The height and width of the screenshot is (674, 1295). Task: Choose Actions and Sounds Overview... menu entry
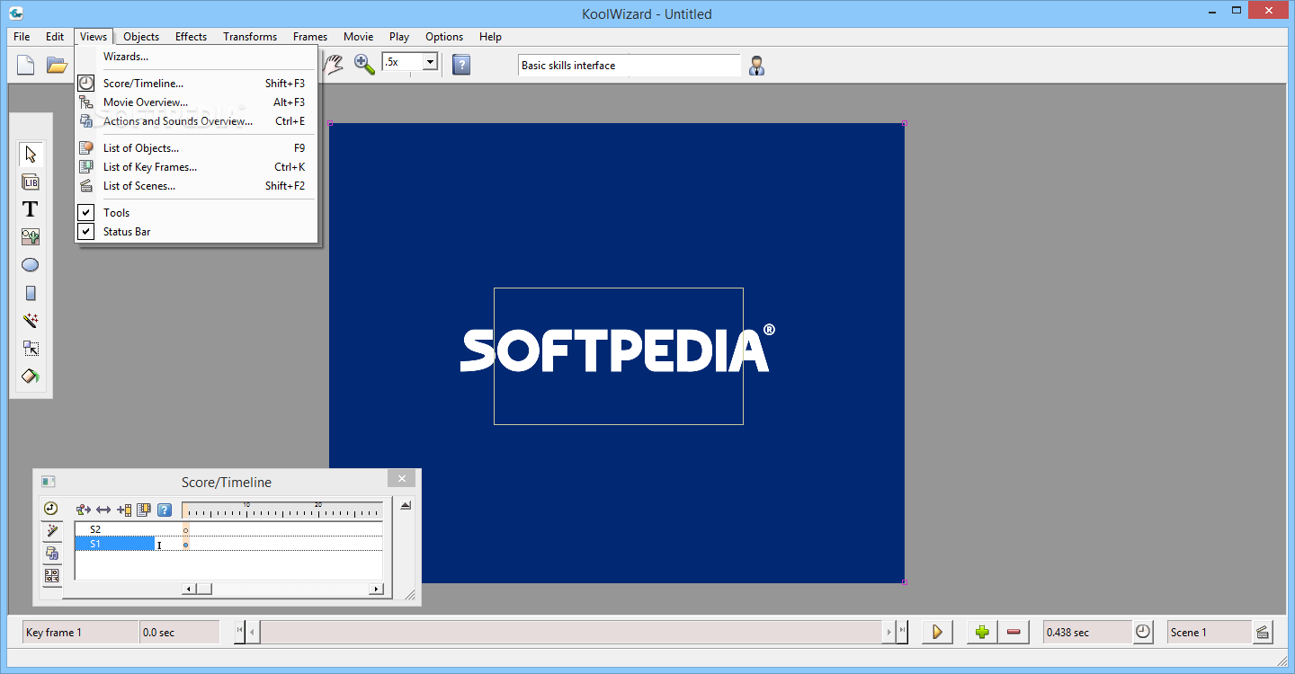(197, 121)
